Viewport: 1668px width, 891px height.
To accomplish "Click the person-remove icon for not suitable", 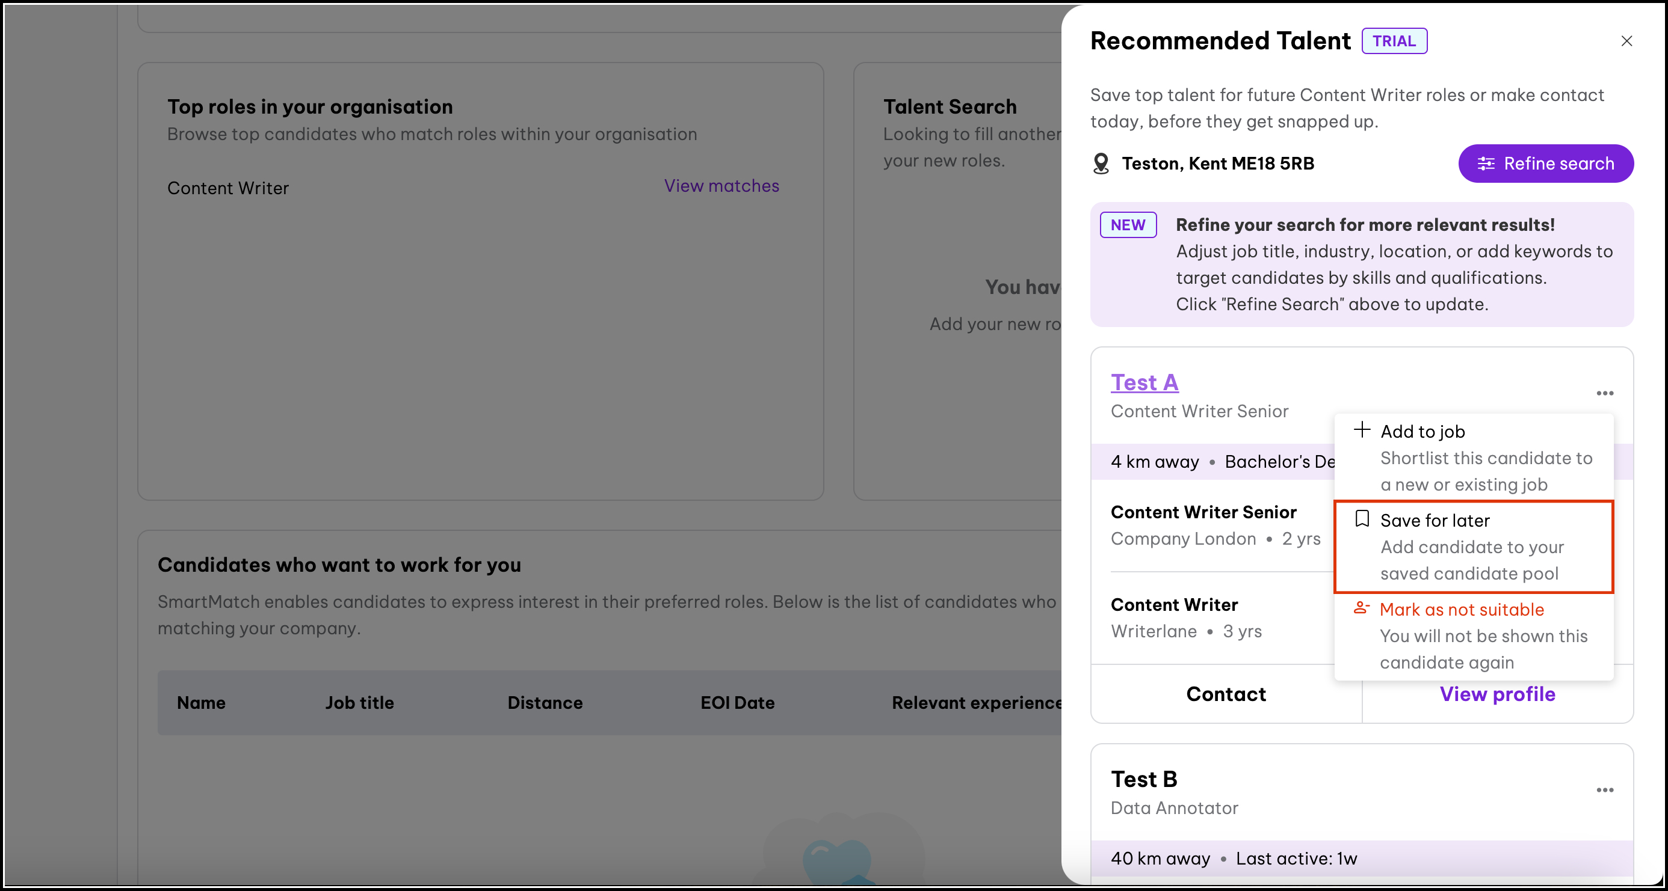I will point(1361,608).
